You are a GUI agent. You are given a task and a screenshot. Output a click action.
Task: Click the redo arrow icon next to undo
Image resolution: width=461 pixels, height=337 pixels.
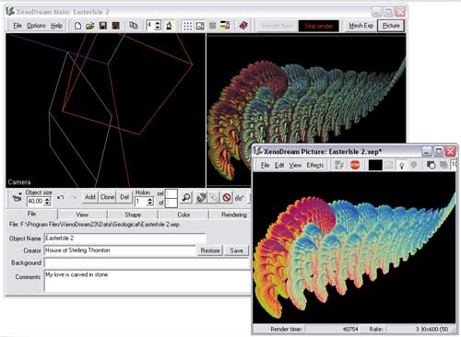[73, 197]
